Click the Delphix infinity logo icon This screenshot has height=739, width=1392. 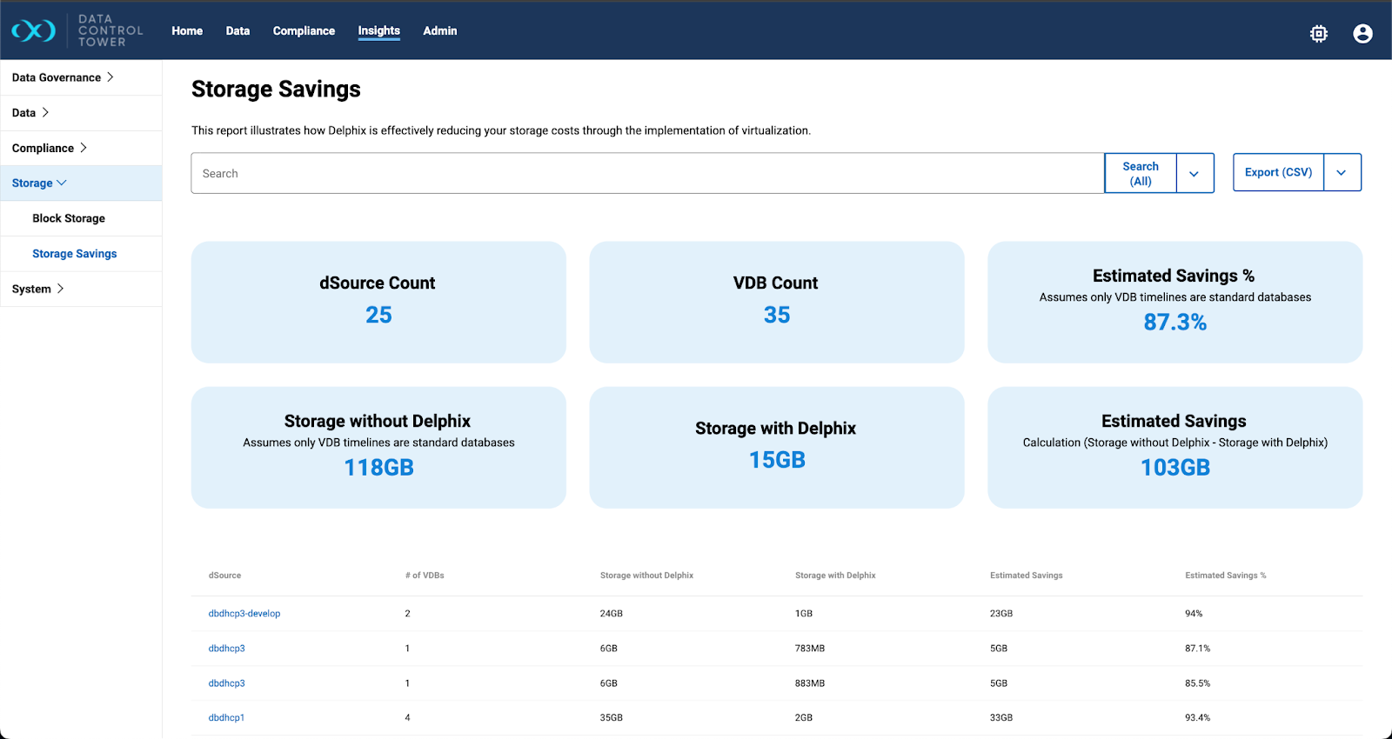coord(33,31)
